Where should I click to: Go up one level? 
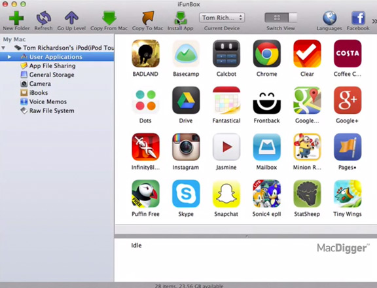click(71, 18)
